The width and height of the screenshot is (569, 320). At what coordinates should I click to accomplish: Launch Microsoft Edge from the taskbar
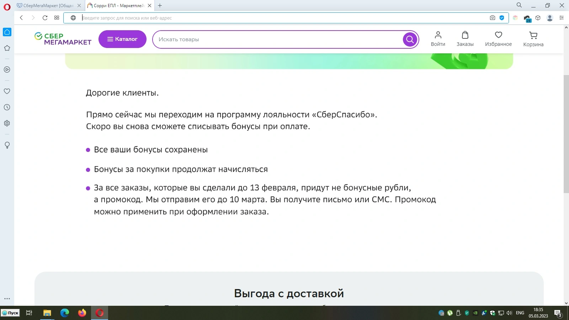point(65,313)
